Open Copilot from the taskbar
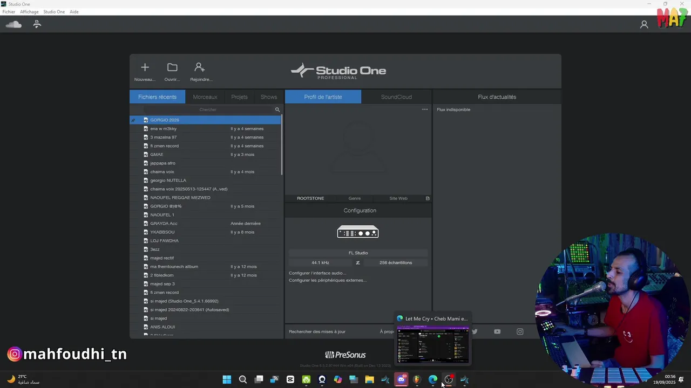This screenshot has height=388, width=691. click(x=338, y=379)
